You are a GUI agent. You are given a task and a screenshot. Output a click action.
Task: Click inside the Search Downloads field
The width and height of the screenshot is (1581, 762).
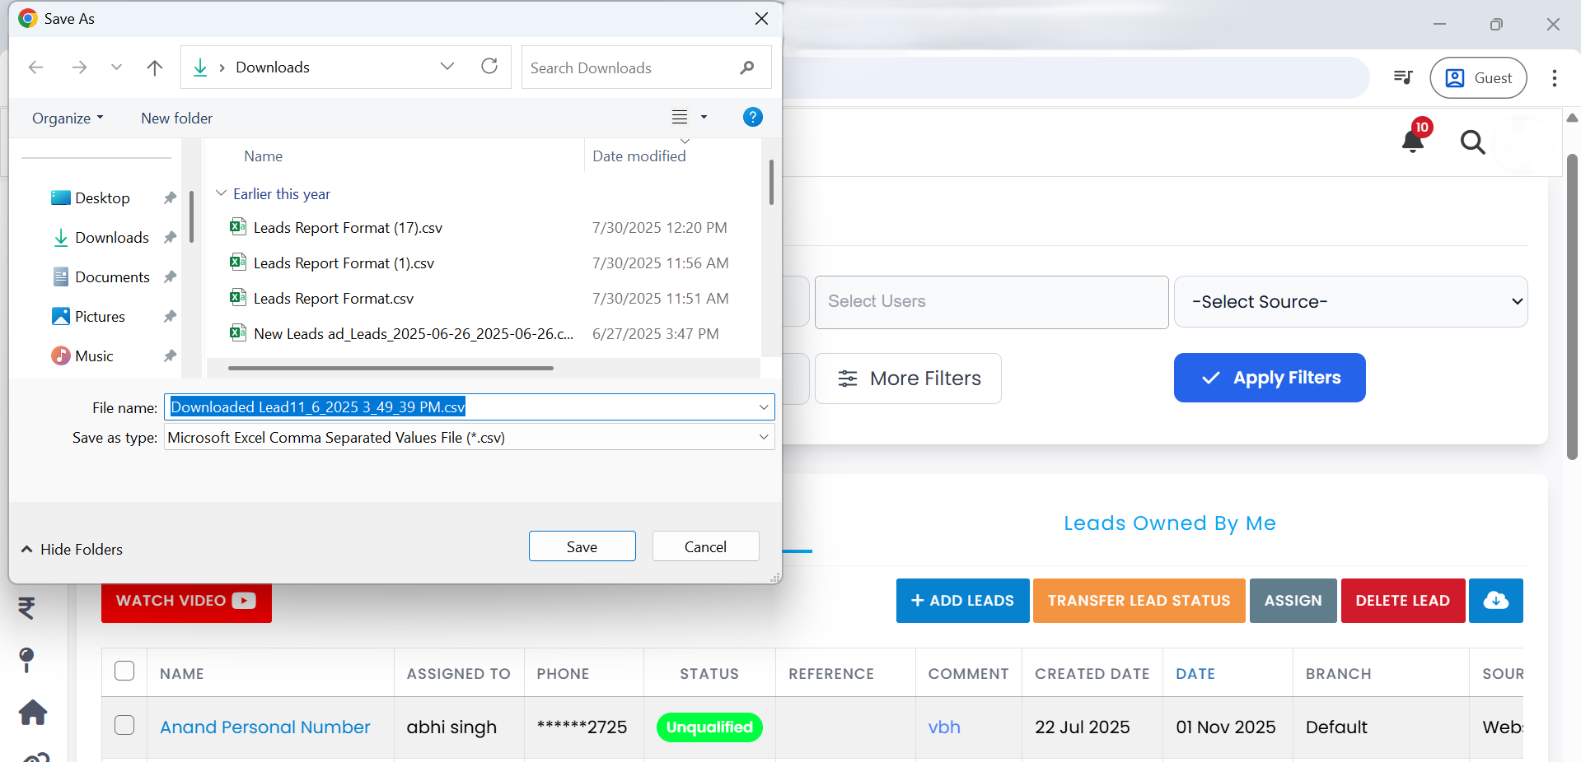(626, 67)
